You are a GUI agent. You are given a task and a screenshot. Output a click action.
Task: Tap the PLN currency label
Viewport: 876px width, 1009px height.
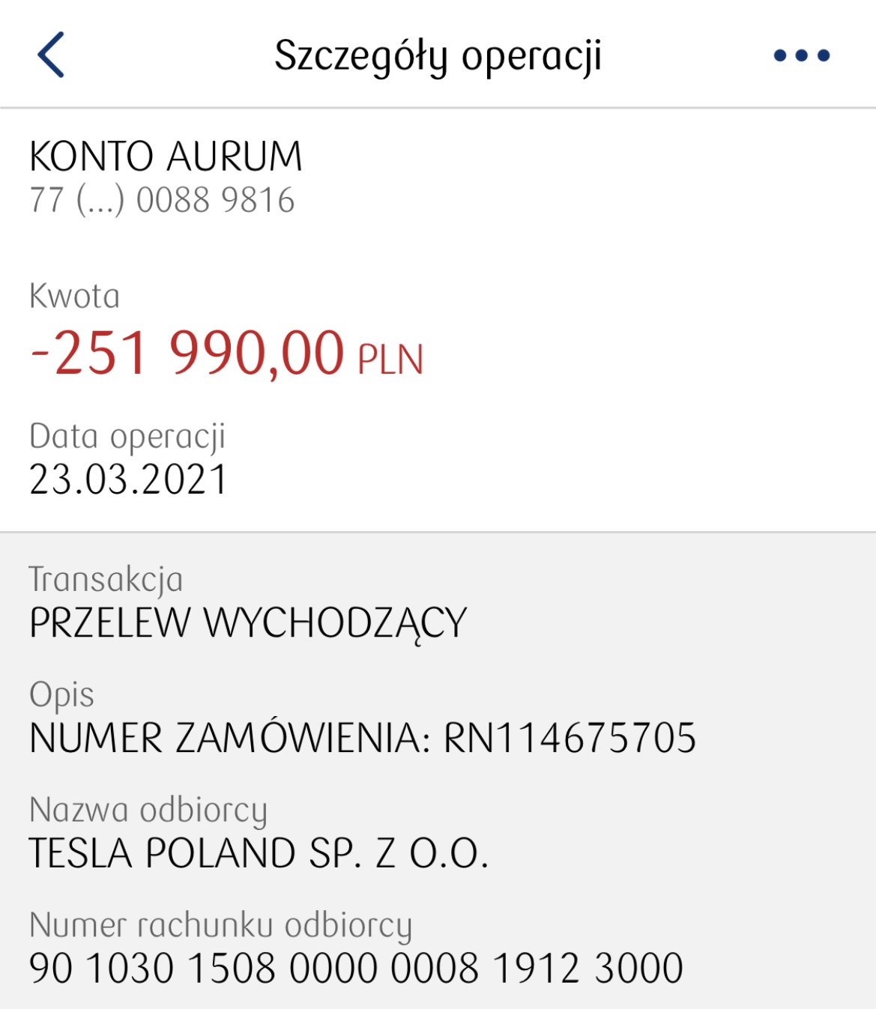pyautogui.click(x=390, y=360)
